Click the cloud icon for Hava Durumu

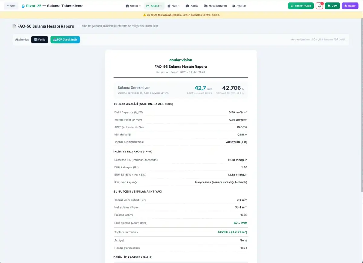coord(206,6)
